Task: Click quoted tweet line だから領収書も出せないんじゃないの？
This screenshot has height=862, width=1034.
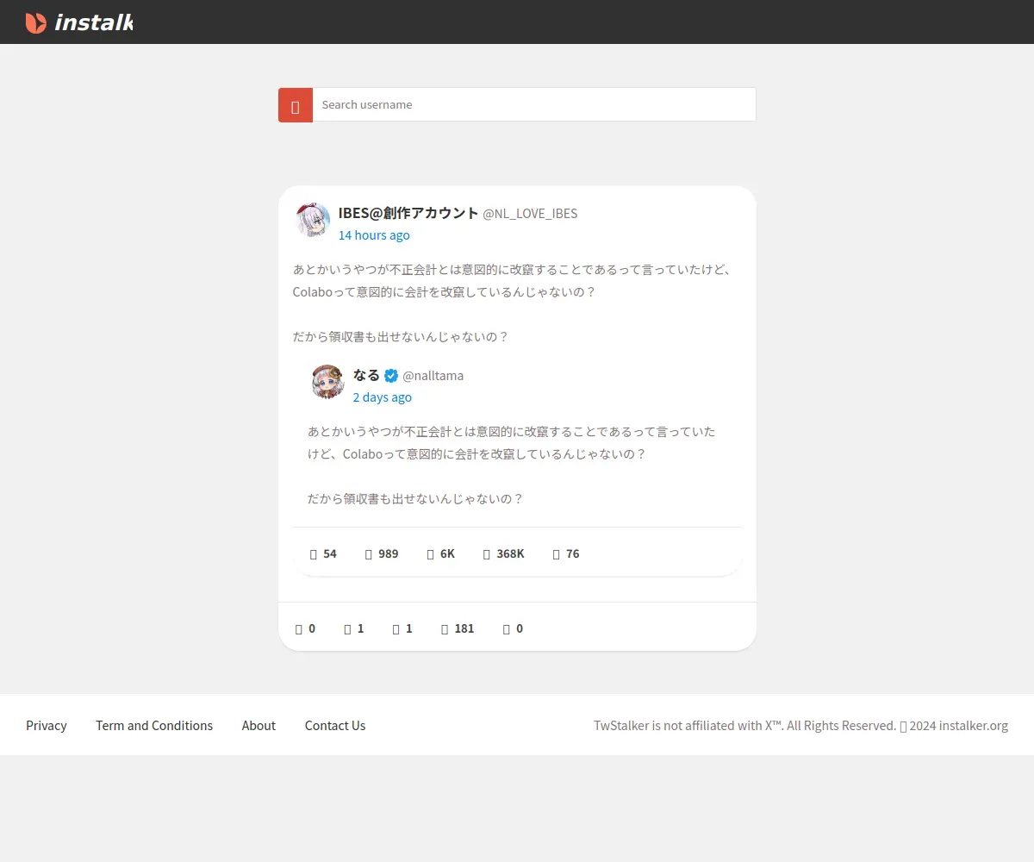Action: coord(415,499)
